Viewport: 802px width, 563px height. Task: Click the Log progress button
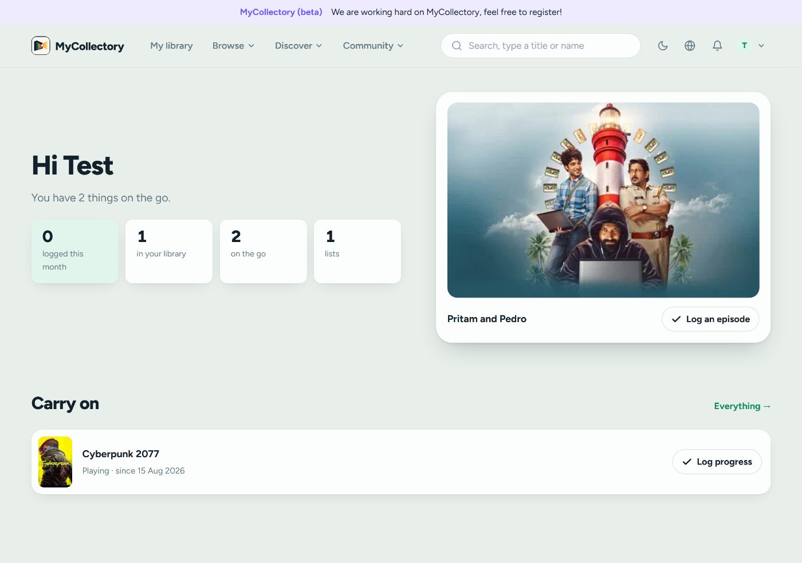(717, 462)
